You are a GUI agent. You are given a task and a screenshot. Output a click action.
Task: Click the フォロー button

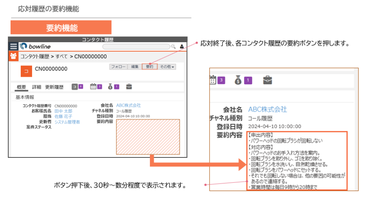[x=118, y=67]
